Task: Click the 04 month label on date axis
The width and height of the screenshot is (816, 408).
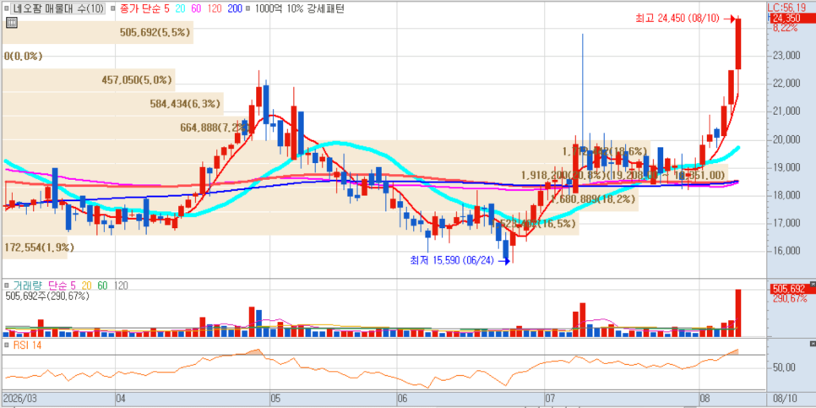Action: click(121, 399)
